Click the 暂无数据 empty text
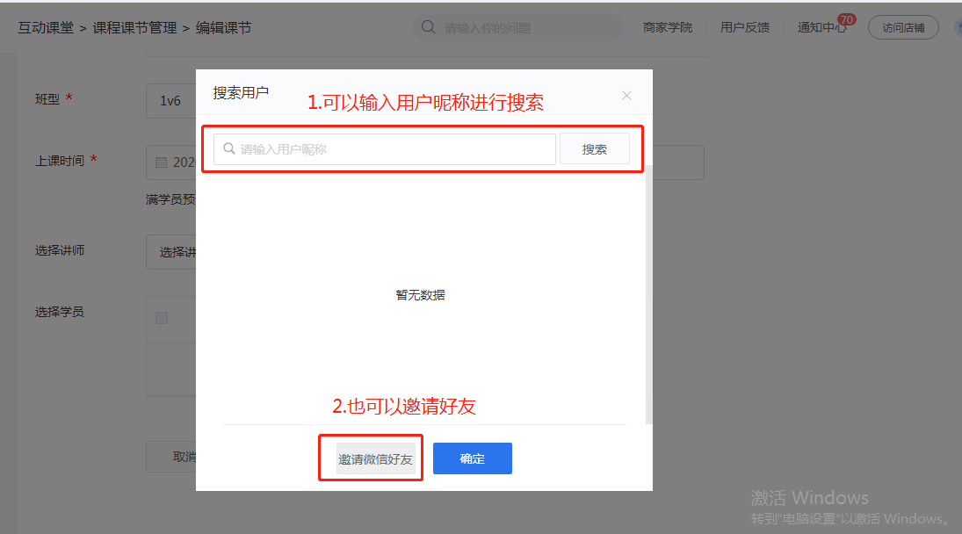Image resolution: width=962 pixels, height=534 pixels. pyautogui.click(x=420, y=295)
